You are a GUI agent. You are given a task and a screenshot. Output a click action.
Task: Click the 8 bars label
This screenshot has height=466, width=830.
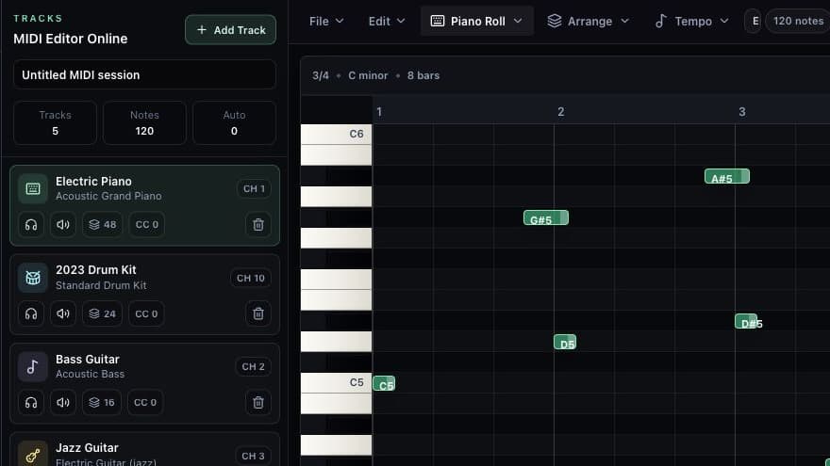(423, 75)
